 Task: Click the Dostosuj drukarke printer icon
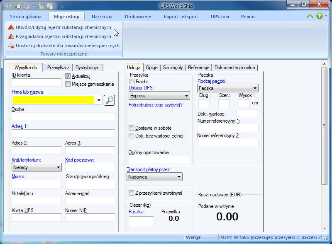pos(11,46)
